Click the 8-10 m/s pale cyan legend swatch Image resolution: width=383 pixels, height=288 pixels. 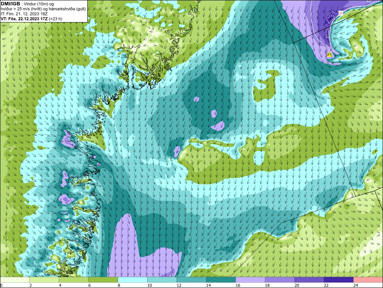133,280
